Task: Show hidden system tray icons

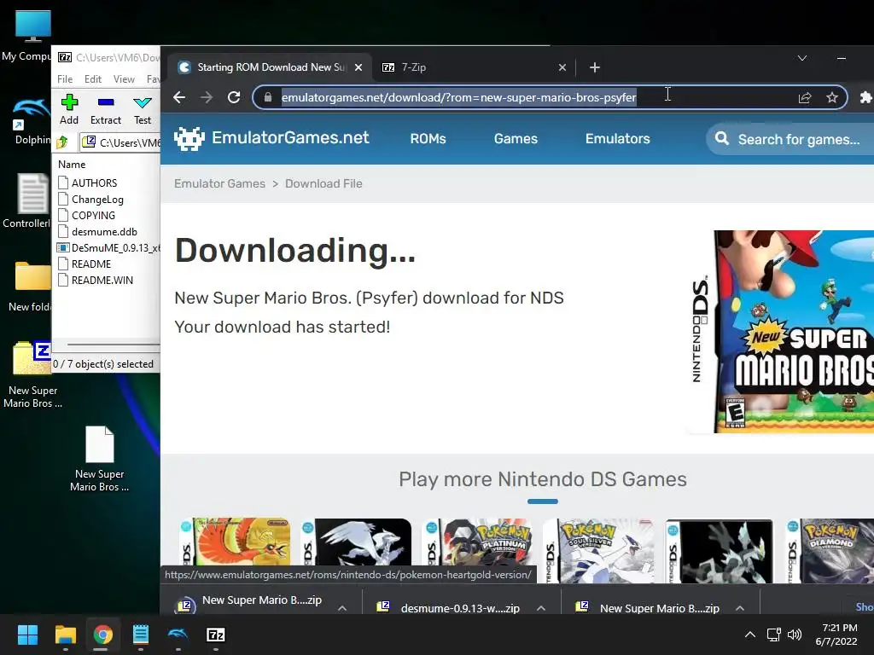Action: tap(750, 635)
